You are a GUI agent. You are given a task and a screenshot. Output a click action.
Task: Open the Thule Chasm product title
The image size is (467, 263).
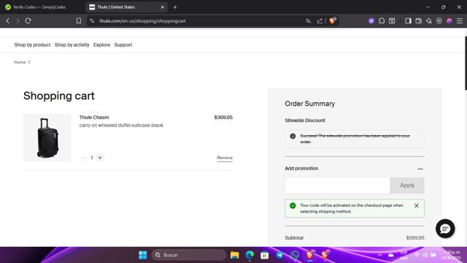[94, 118]
